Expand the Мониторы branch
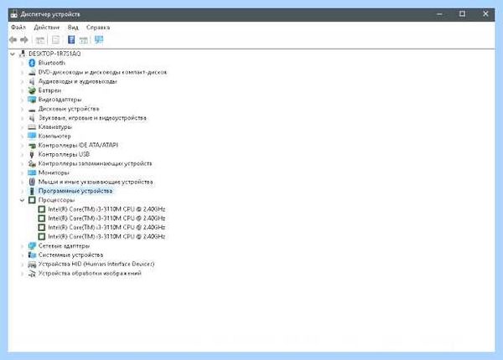 pos(22,173)
